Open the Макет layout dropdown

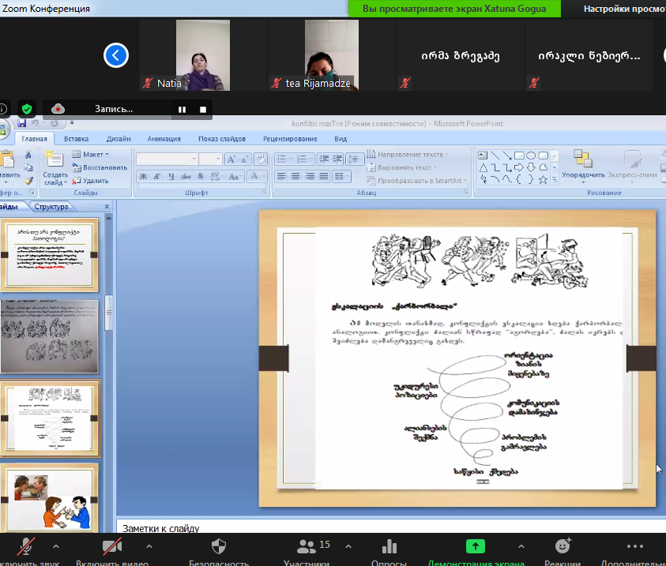(91, 155)
